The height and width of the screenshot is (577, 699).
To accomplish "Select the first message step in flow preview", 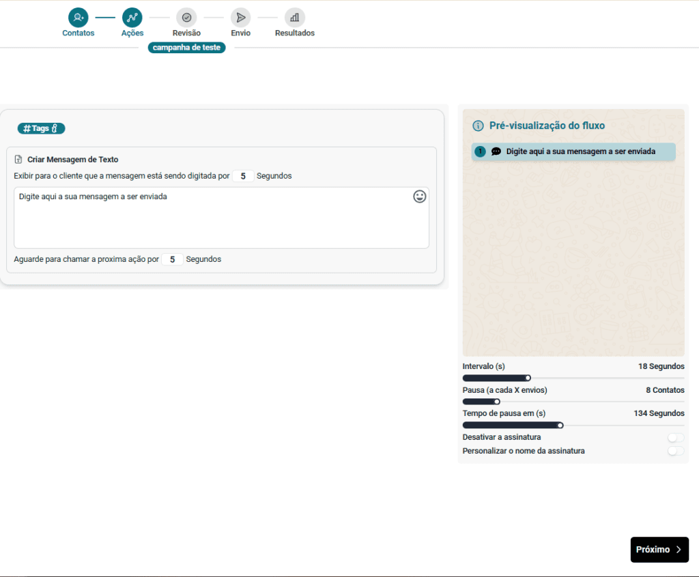I will 573,151.
